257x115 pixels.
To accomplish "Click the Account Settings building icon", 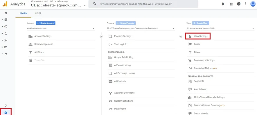I will click(30, 36).
